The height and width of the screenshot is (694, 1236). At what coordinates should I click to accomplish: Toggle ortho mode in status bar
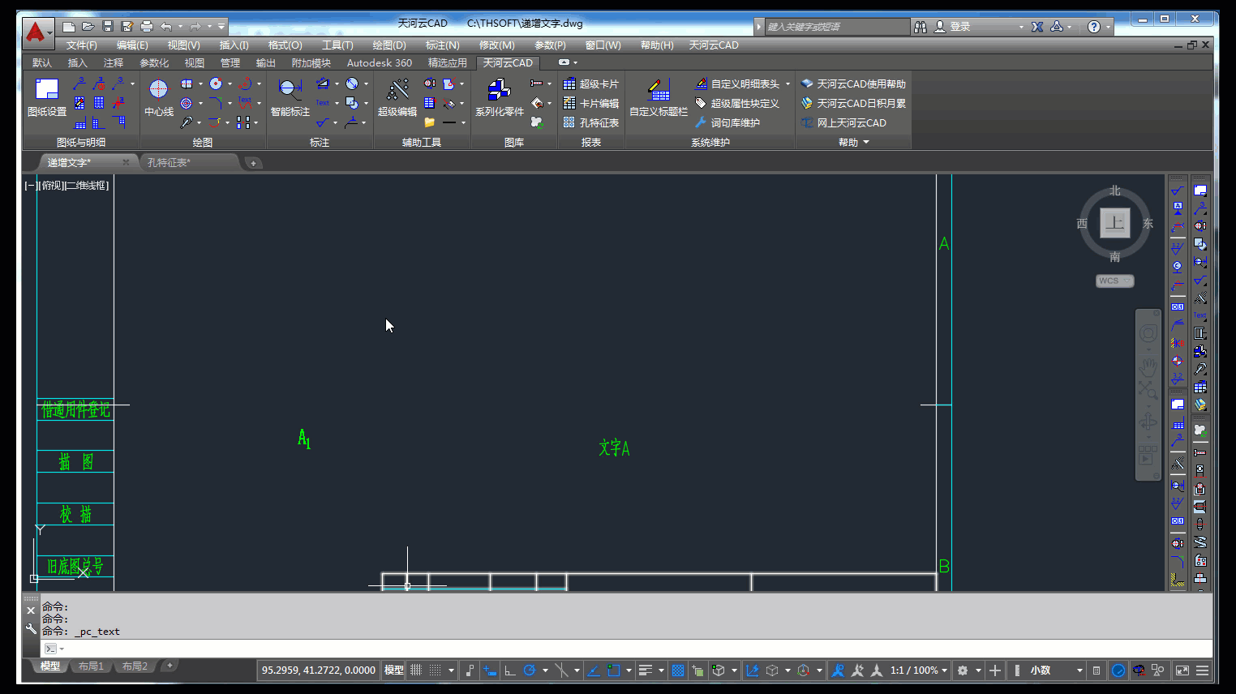[510, 670]
